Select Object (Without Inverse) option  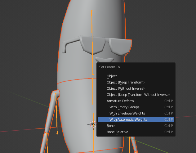coord(136,88)
